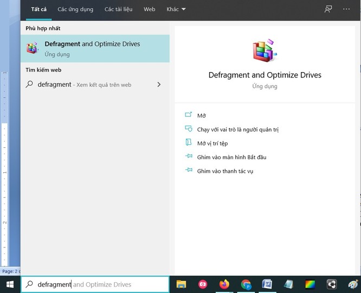
Task: Click the feedback icon in search header
Action: [328, 9]
